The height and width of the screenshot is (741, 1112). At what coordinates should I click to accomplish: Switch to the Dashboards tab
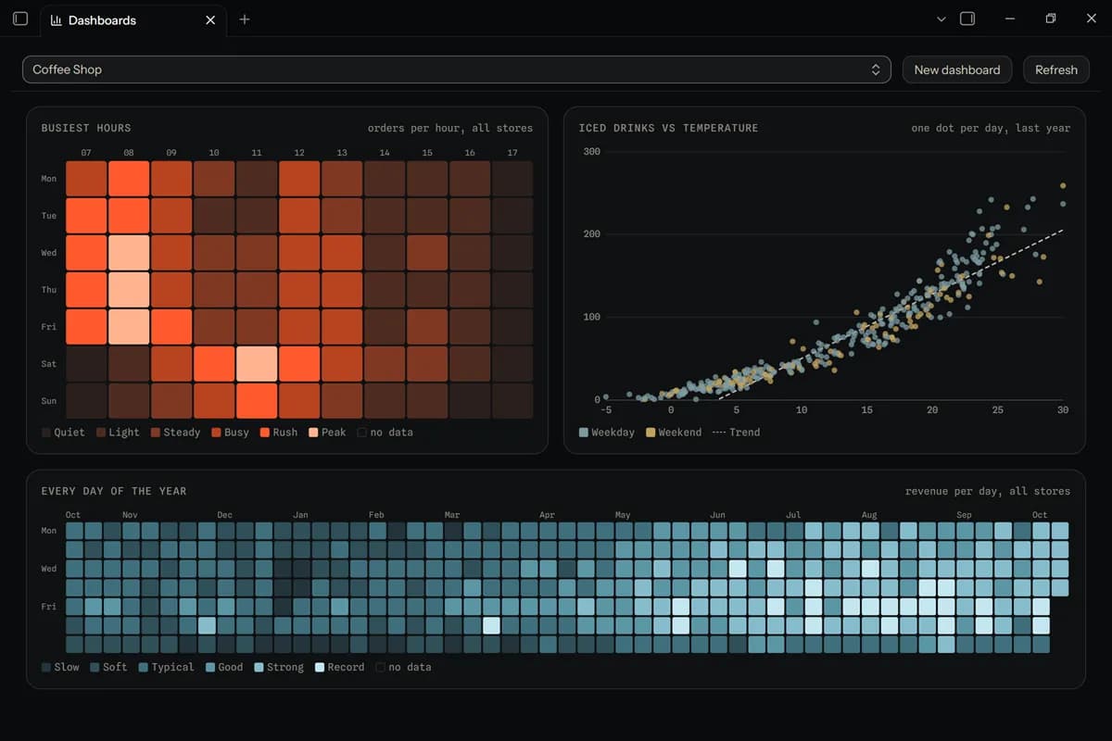(133, 19)
